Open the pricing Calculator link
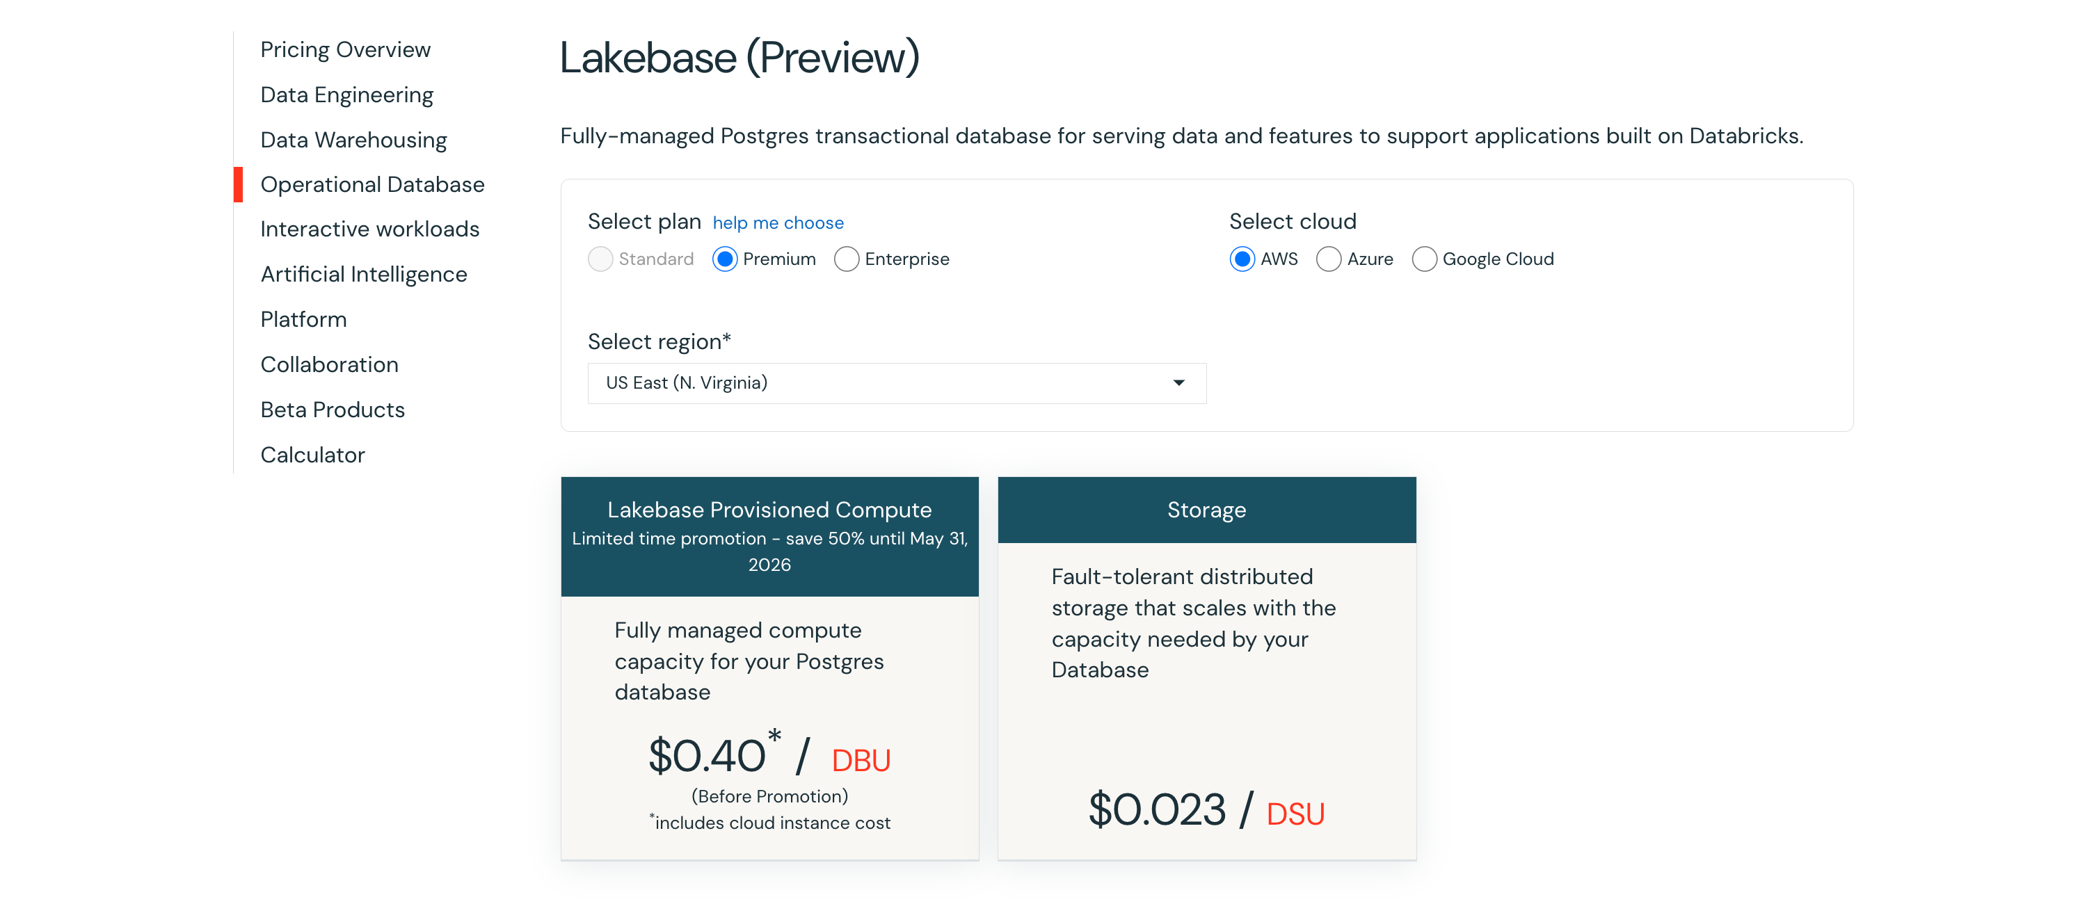 (x=312, y=455)
